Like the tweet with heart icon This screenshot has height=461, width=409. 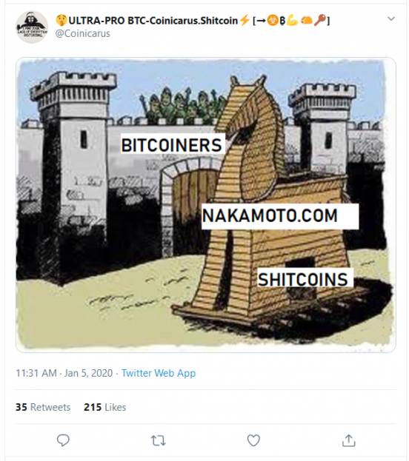click(253, 440)
